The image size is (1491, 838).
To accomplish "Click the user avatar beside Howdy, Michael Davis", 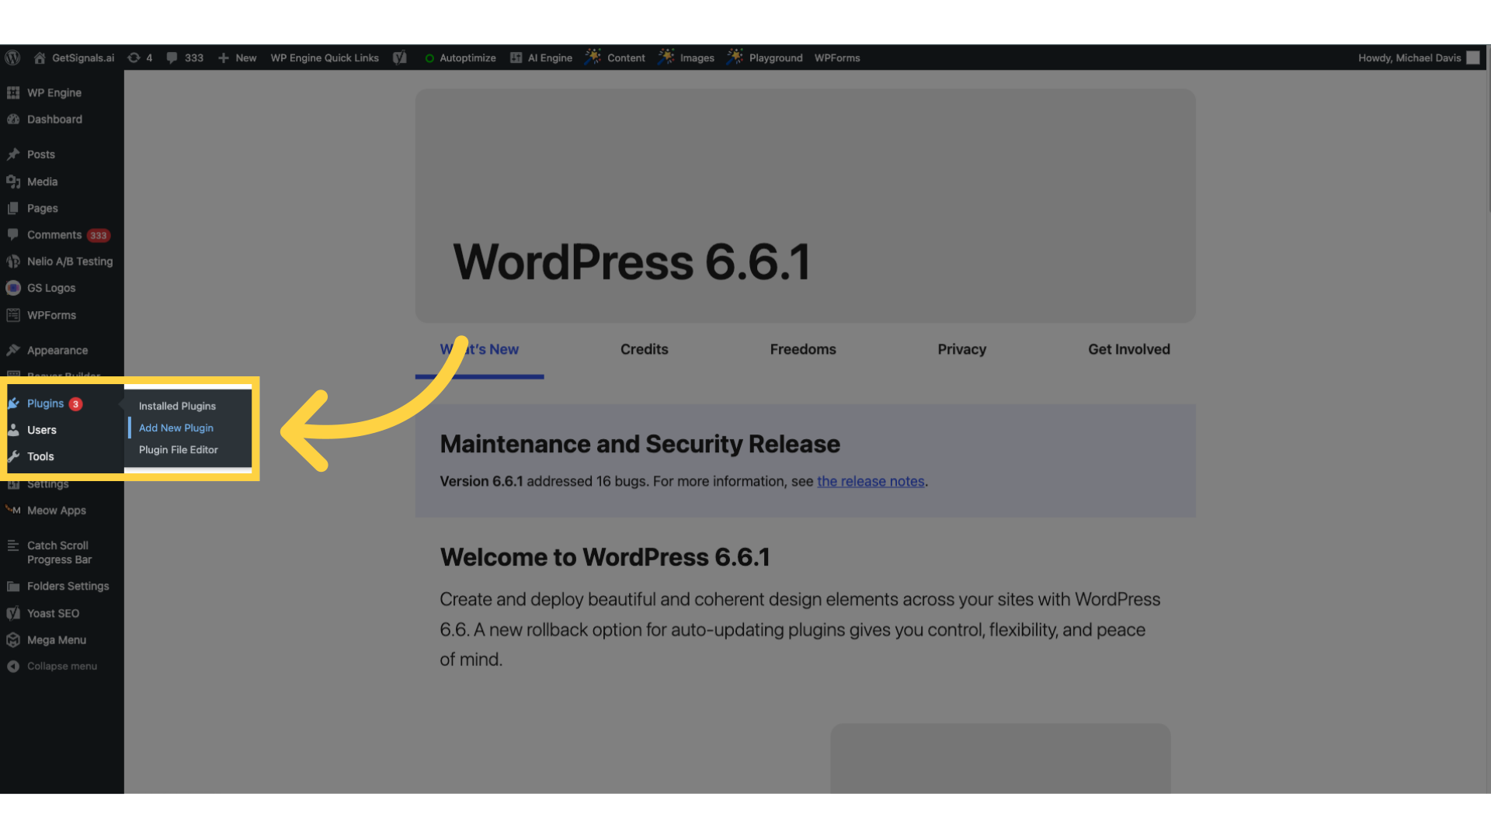I will point(1473,57).
